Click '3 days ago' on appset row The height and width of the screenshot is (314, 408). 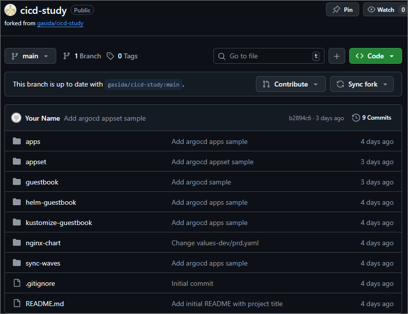(x=377, y=162)
